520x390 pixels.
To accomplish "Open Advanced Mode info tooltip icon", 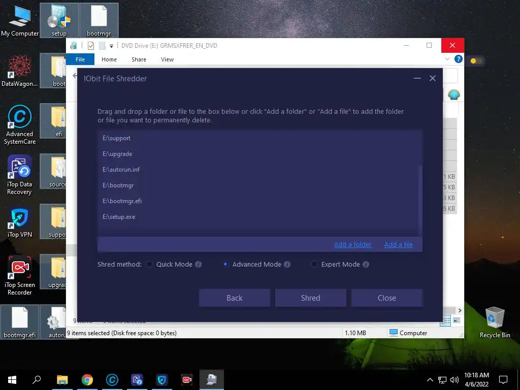I will [x=287, y=264].
